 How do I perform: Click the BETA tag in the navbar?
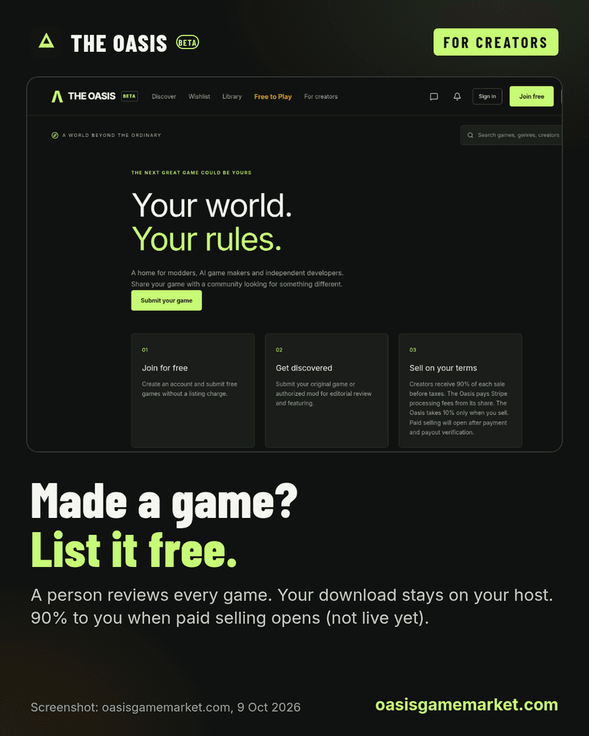point(129,96)
